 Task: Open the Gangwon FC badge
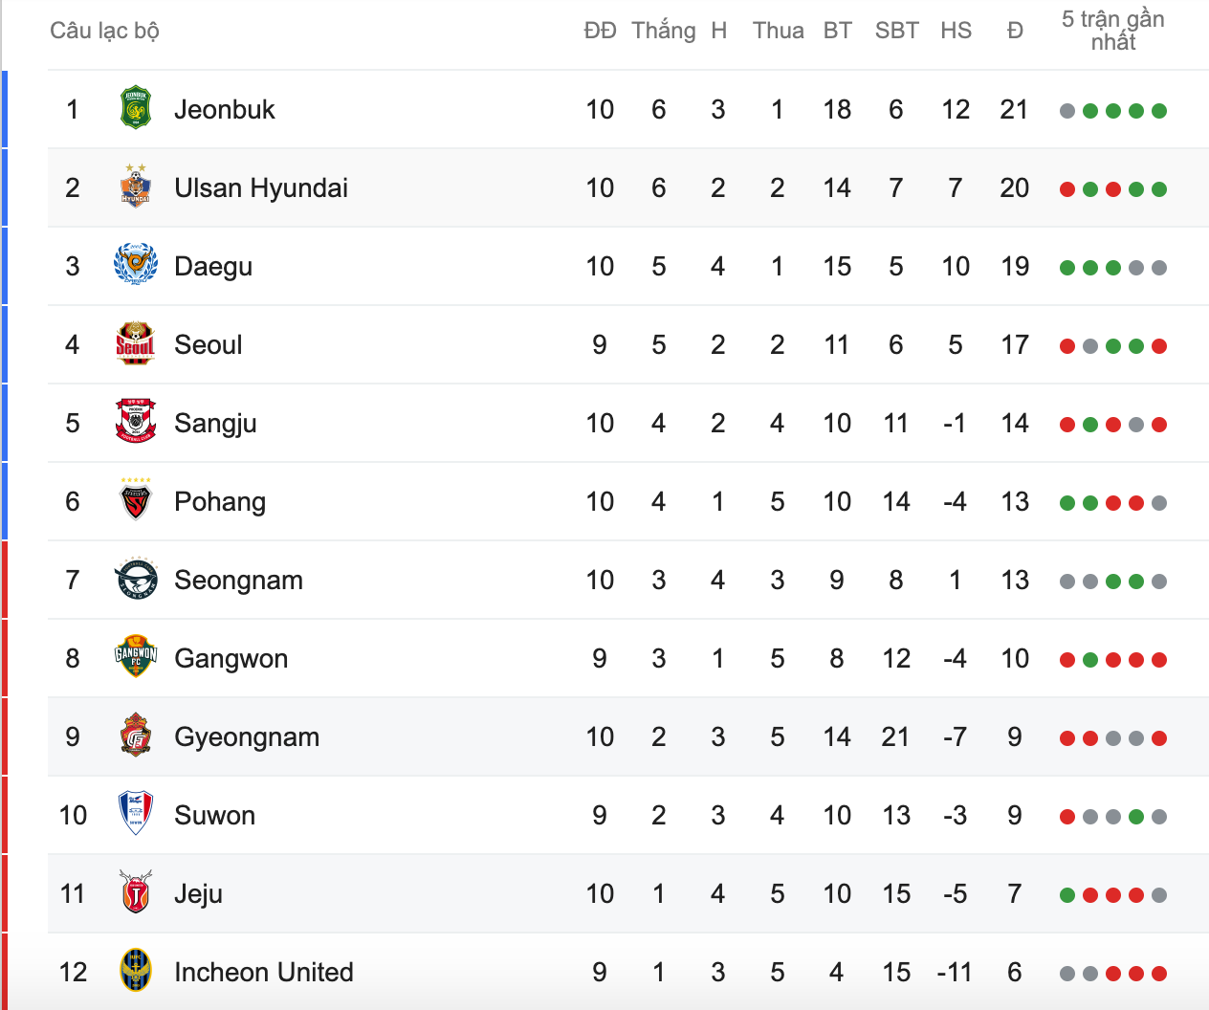click(x=136, y=657)
